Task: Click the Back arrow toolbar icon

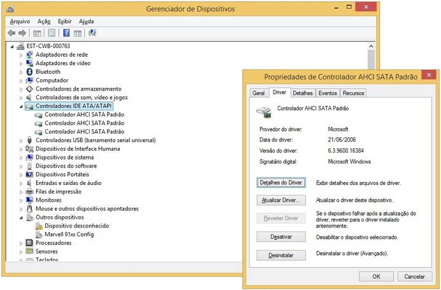Action: [12, 33]
